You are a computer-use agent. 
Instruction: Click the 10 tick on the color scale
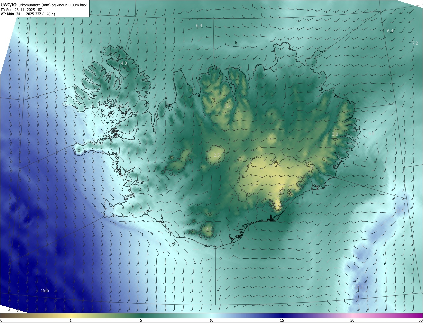[211, 320]
